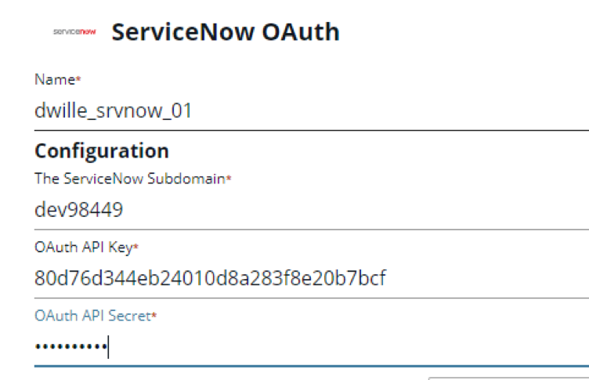Place cursor in the masked OAuth API Secret field
The image size is (589, 380).
pos(312,346)
